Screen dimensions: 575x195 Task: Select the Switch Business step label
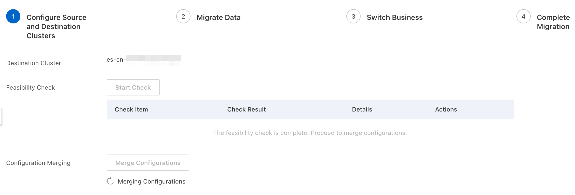395,17
